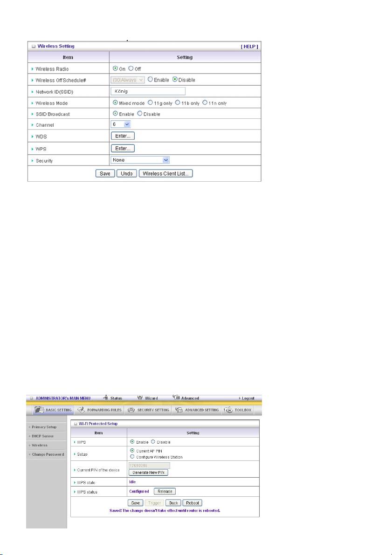The width and height of the screenshot is (392, 555).
Task: Open the Toolbox icon
Action: pyautogui.click(x=229, y=410)
